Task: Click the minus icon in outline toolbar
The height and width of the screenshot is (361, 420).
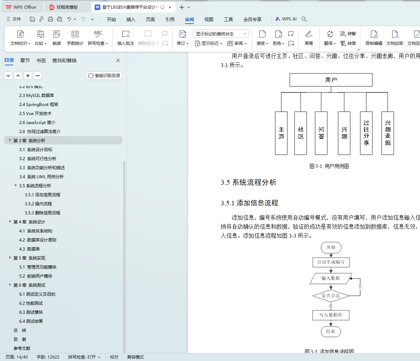Action: 38,75
